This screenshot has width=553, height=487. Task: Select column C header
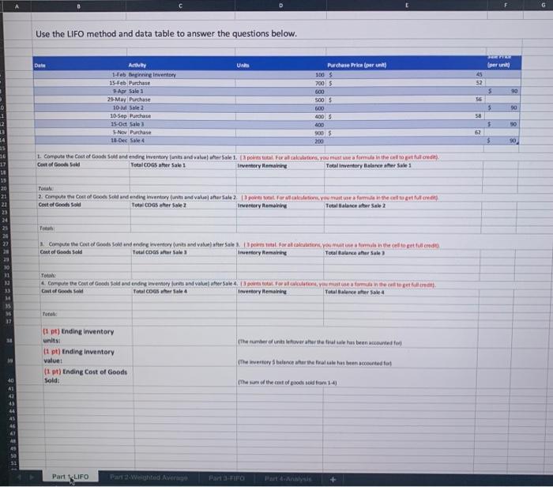tap(180, 6)
